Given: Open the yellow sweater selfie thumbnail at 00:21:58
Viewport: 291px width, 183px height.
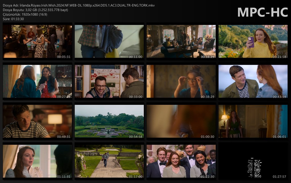Looking at the screenshot, I should 253,41.
